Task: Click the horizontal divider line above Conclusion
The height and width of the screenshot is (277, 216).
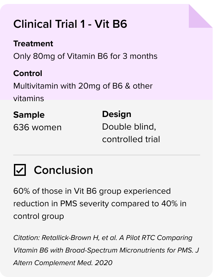Action: (x=107, y=155)
